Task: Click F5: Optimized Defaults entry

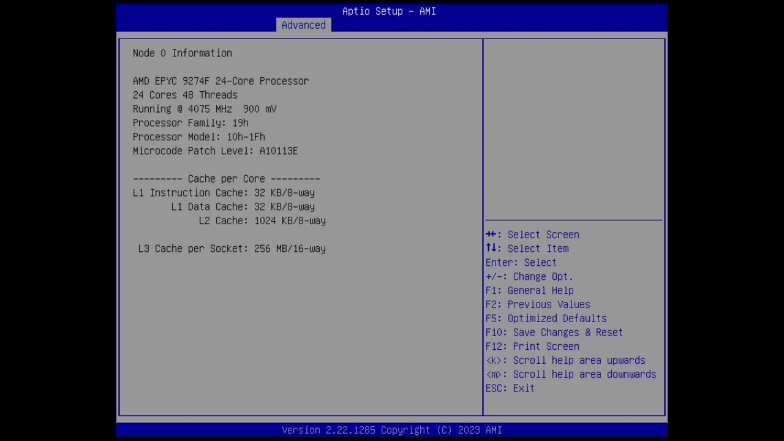Action: [546, 318]
